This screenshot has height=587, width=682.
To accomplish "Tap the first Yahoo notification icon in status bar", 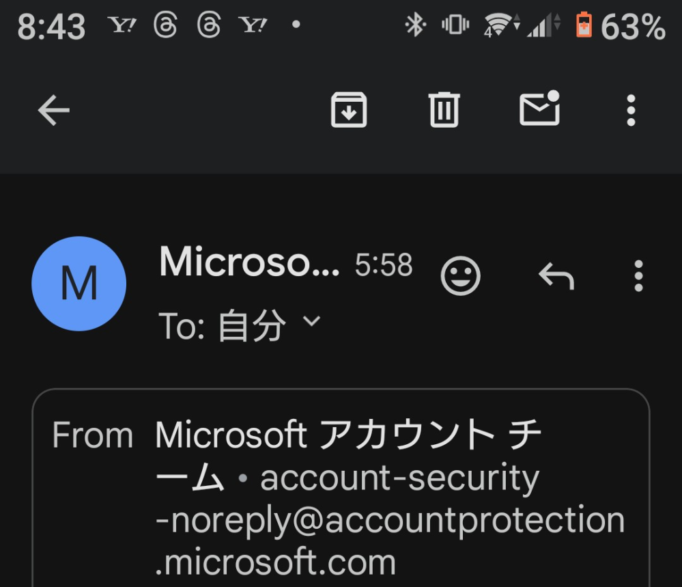I will click(x=122, y=25).
